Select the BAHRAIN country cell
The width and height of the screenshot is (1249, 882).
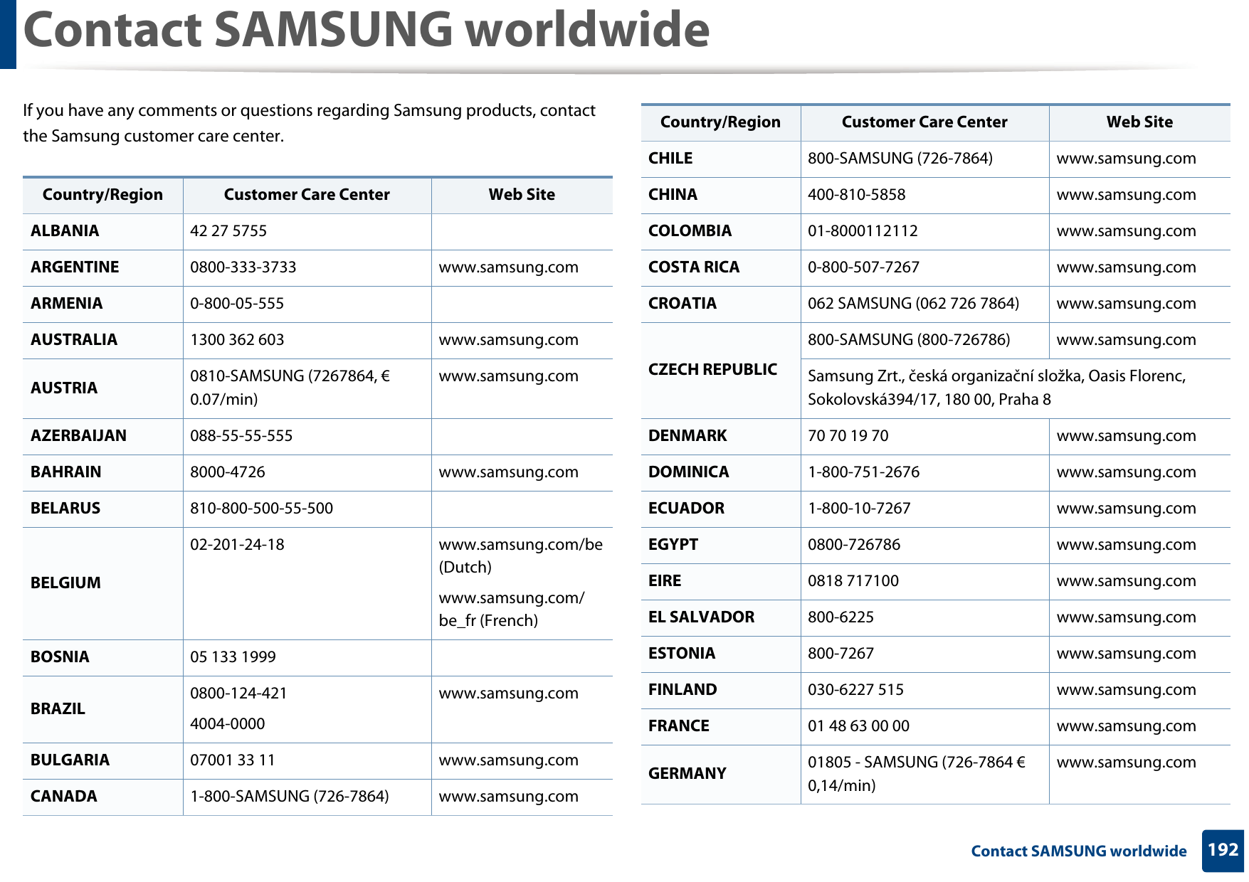pos(102,472)
